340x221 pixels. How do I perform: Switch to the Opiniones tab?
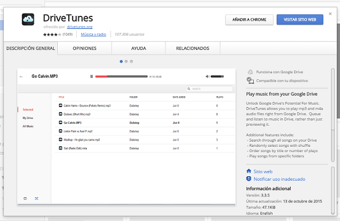(x=84, y=48)
